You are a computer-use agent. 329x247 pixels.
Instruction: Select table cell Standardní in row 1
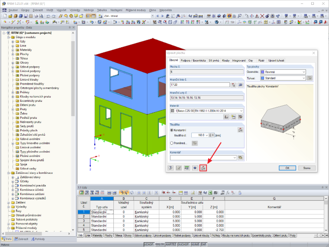coord(102,212)
